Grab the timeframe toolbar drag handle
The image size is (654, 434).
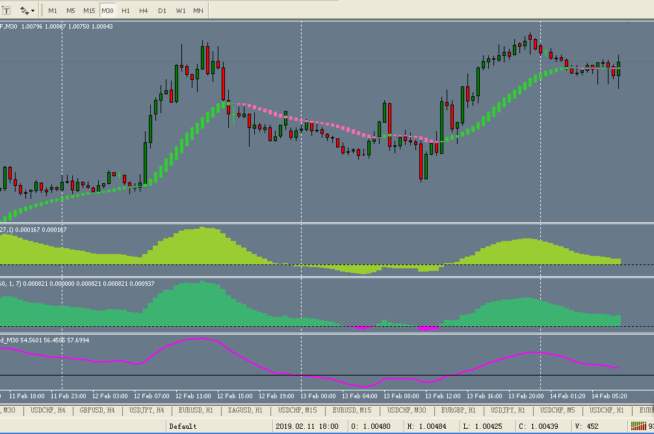point(42,10)
